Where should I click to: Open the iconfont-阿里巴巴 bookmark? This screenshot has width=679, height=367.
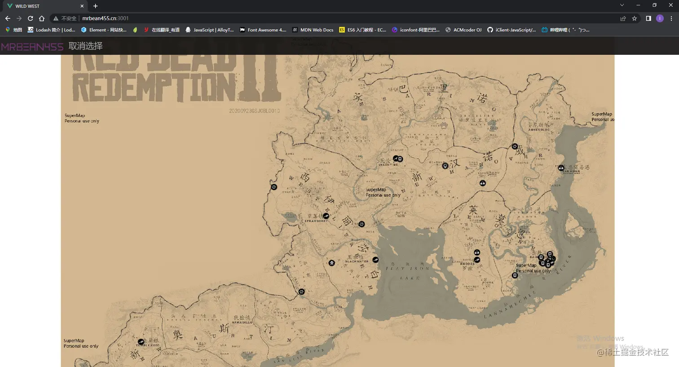[x=416, y=30]
